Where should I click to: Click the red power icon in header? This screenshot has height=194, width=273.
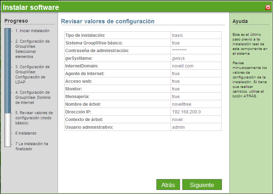(x=268, y=7)
